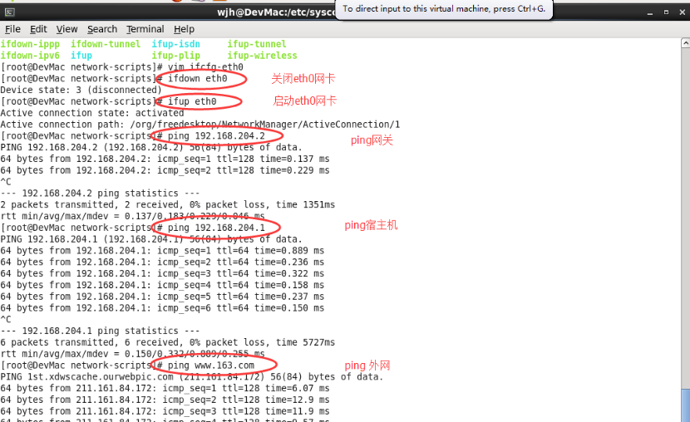Image resolution: width=690 pixels, height=422 pixels.
Task: Click the 'ping 192.168.204.1' command
Action: pyautogui.click(x=216, y=228)
